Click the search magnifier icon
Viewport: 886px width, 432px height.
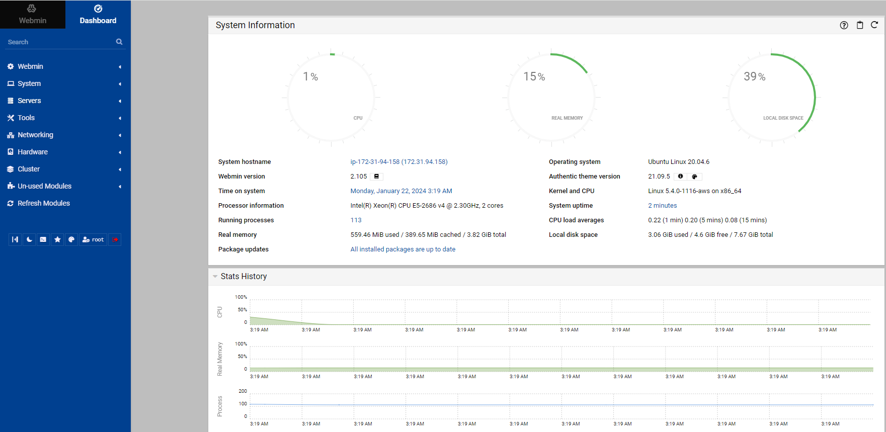point(119,42)
